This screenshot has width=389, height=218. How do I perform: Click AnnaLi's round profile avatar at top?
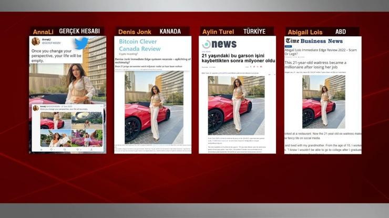[x=36, y=41]
